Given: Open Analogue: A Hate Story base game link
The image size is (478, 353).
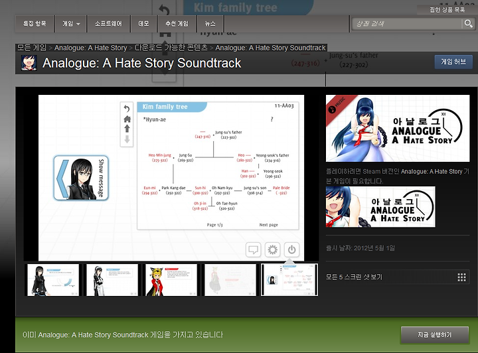Looking at the screenshot, I should [432, 171].
